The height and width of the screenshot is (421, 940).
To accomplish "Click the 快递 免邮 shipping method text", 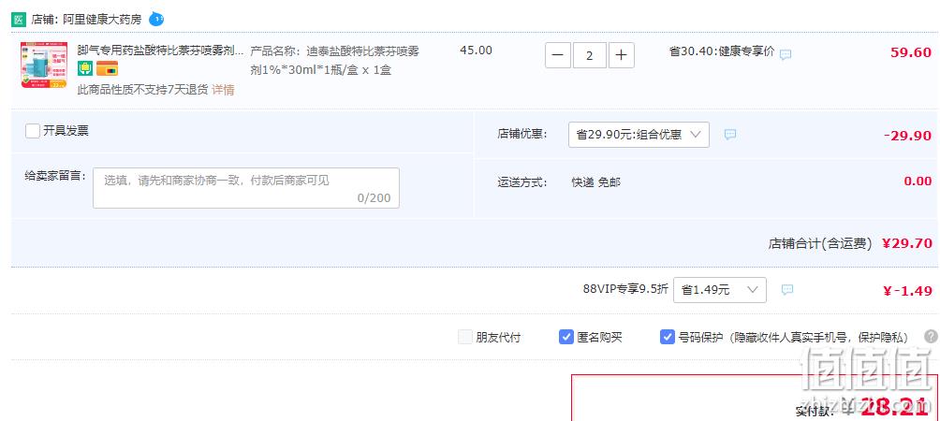I will point(595,182).
